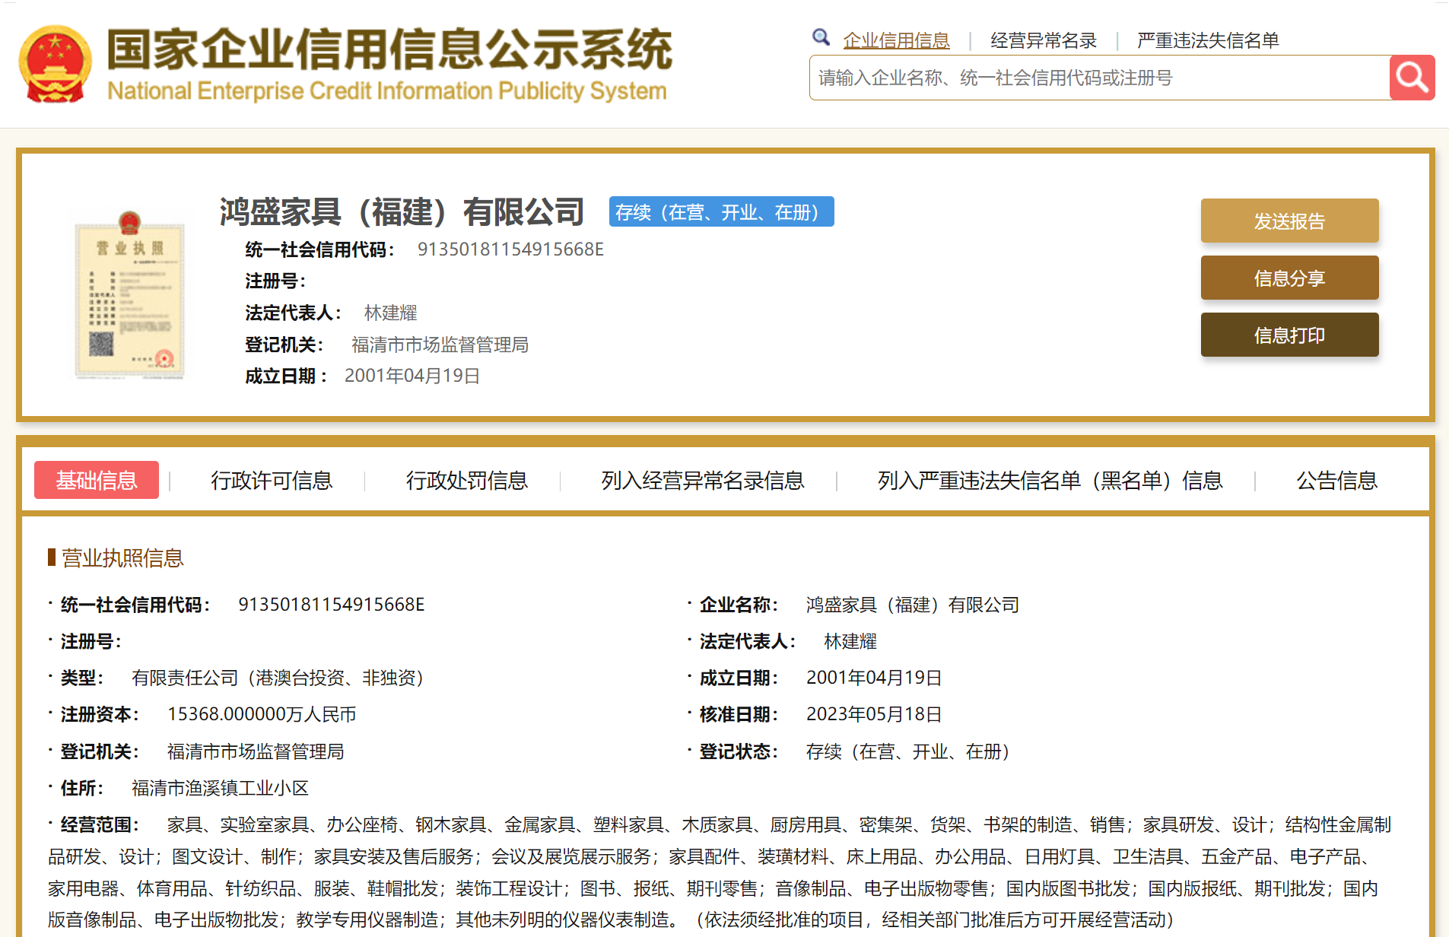
Task: Click the license section 登记机关 value
Action: coord(256,751)
